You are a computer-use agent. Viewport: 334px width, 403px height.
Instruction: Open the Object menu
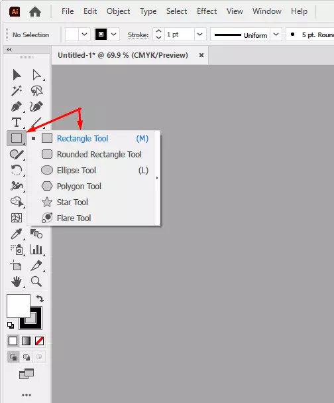pyautogui.click(x=118, y=11)
